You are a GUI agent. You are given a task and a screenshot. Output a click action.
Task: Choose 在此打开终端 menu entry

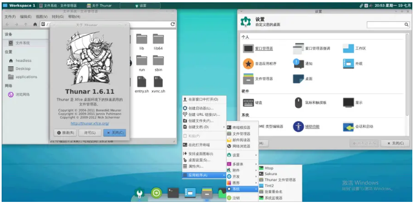[x=204, y=145]
